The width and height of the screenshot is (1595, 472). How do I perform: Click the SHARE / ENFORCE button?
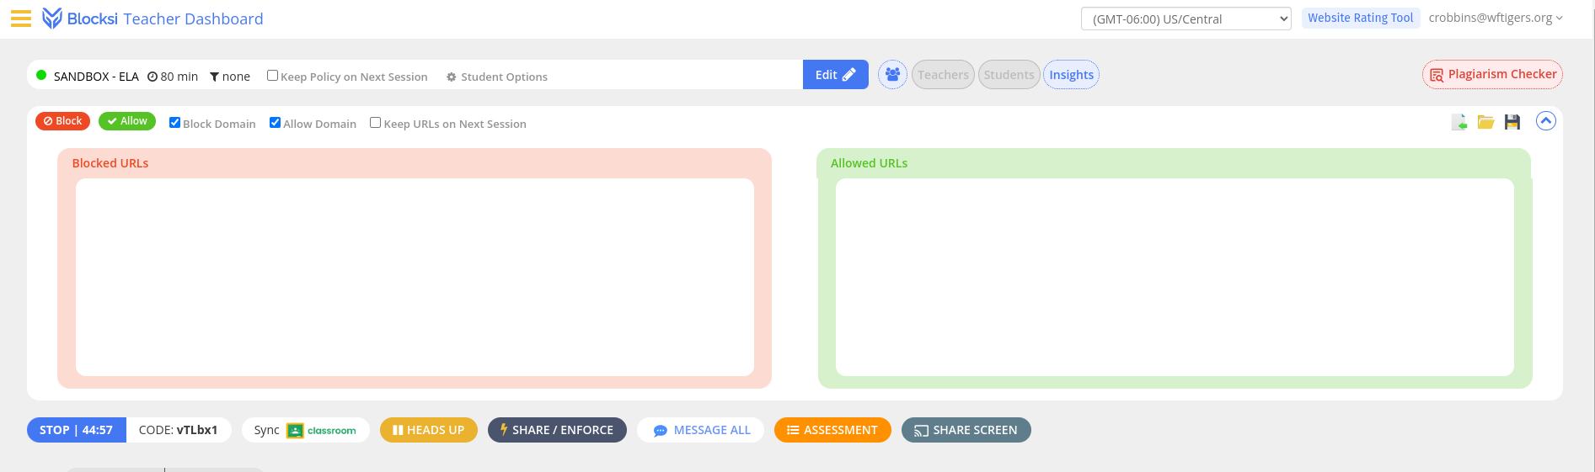557,430
